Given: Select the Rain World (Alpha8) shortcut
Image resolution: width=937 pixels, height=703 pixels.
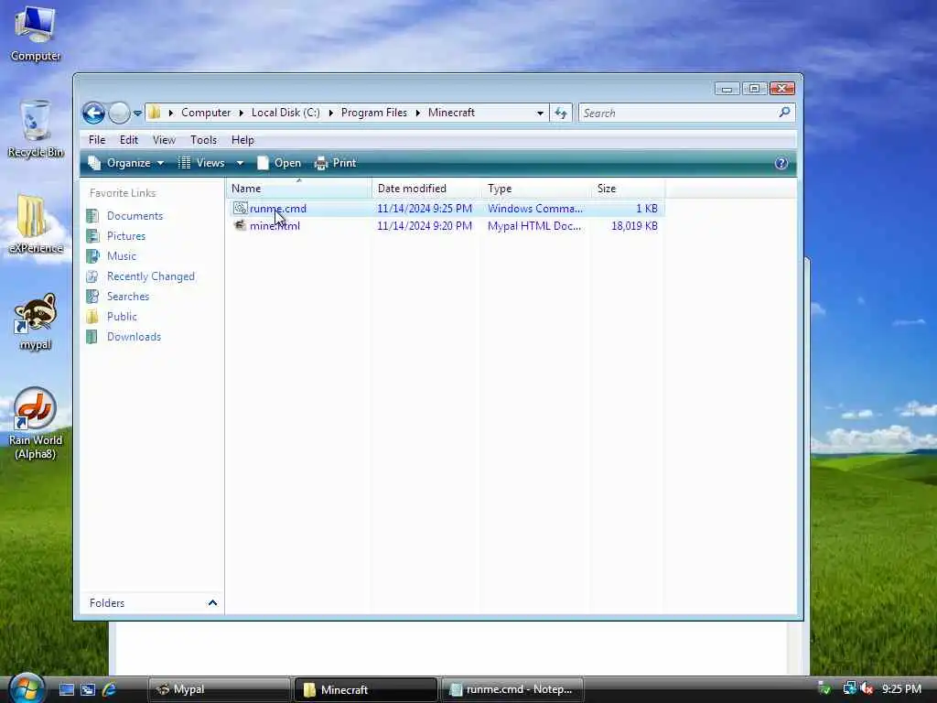Looking at the screenshot, I should coord(36,423).
